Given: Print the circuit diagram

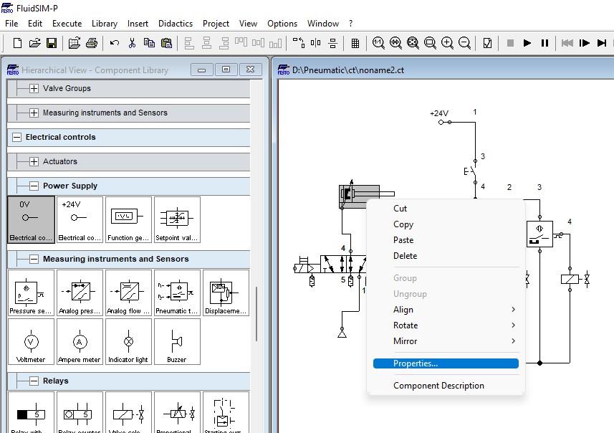Looking at the screenshot, I should (x=92, y=43).
